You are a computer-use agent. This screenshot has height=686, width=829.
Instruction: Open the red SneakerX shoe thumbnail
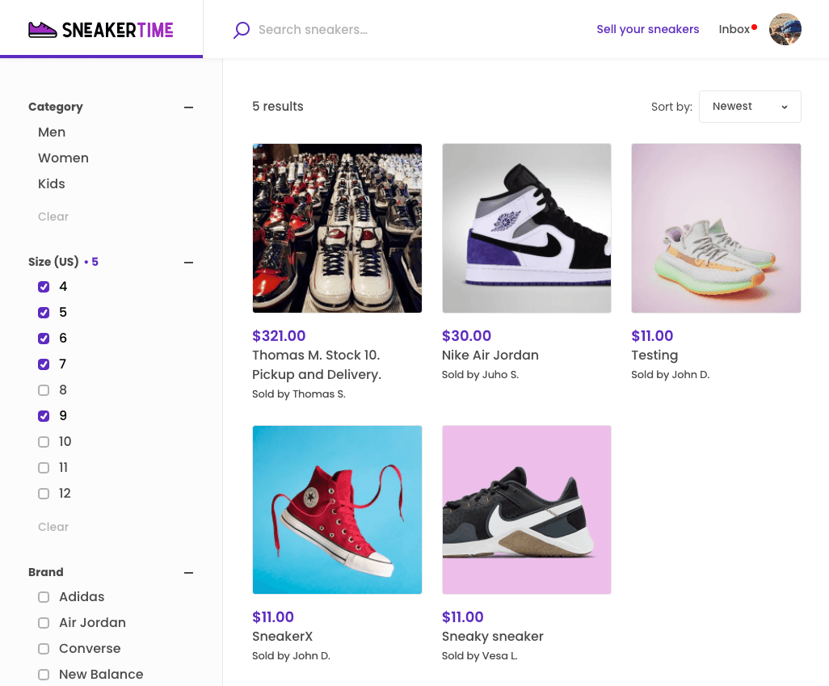pos(337,510)
